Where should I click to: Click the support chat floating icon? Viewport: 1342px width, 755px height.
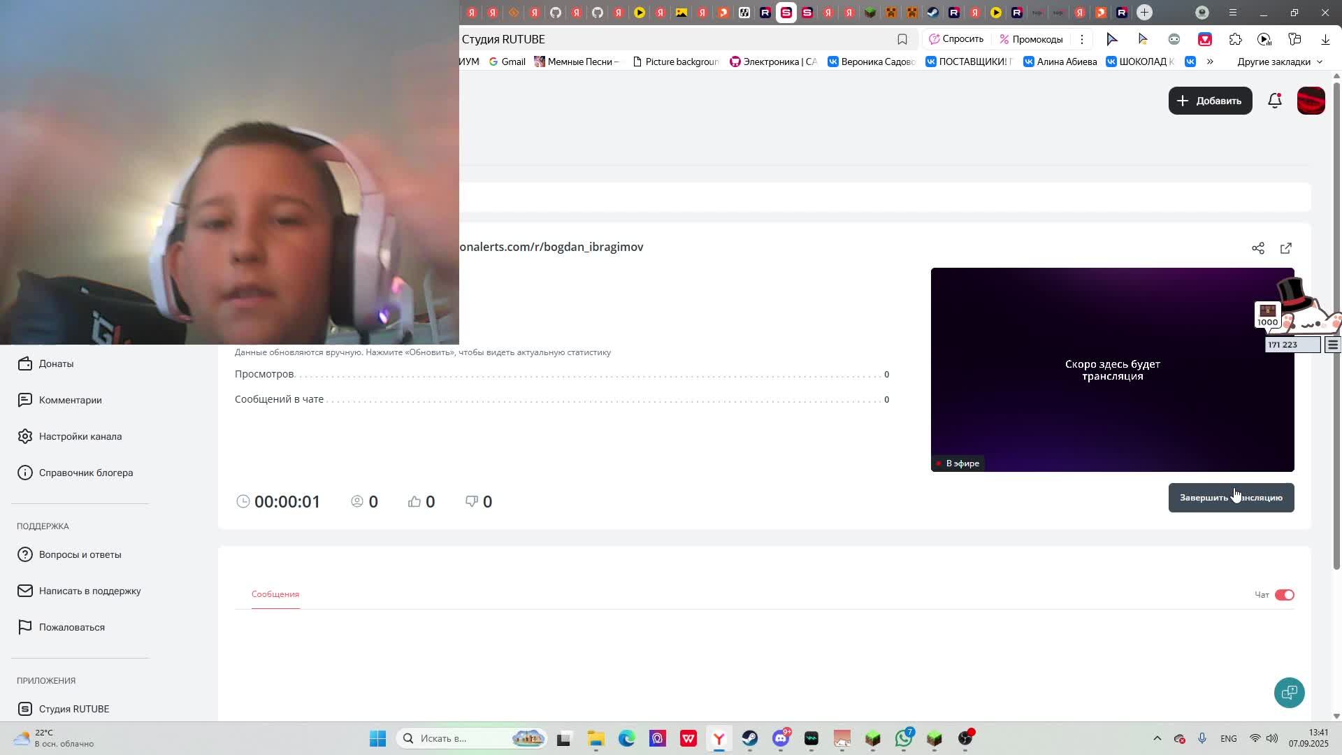(x=1289, y=692)
